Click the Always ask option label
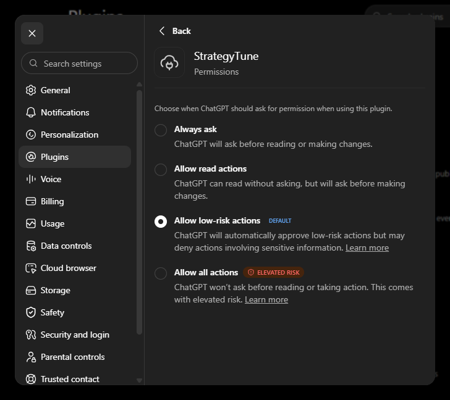The width and height of the screenshot is (450, 400). [x=195, y=129]
